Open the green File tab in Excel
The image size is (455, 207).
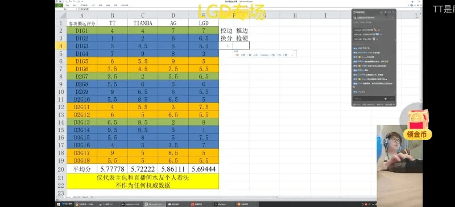point(59,5)
